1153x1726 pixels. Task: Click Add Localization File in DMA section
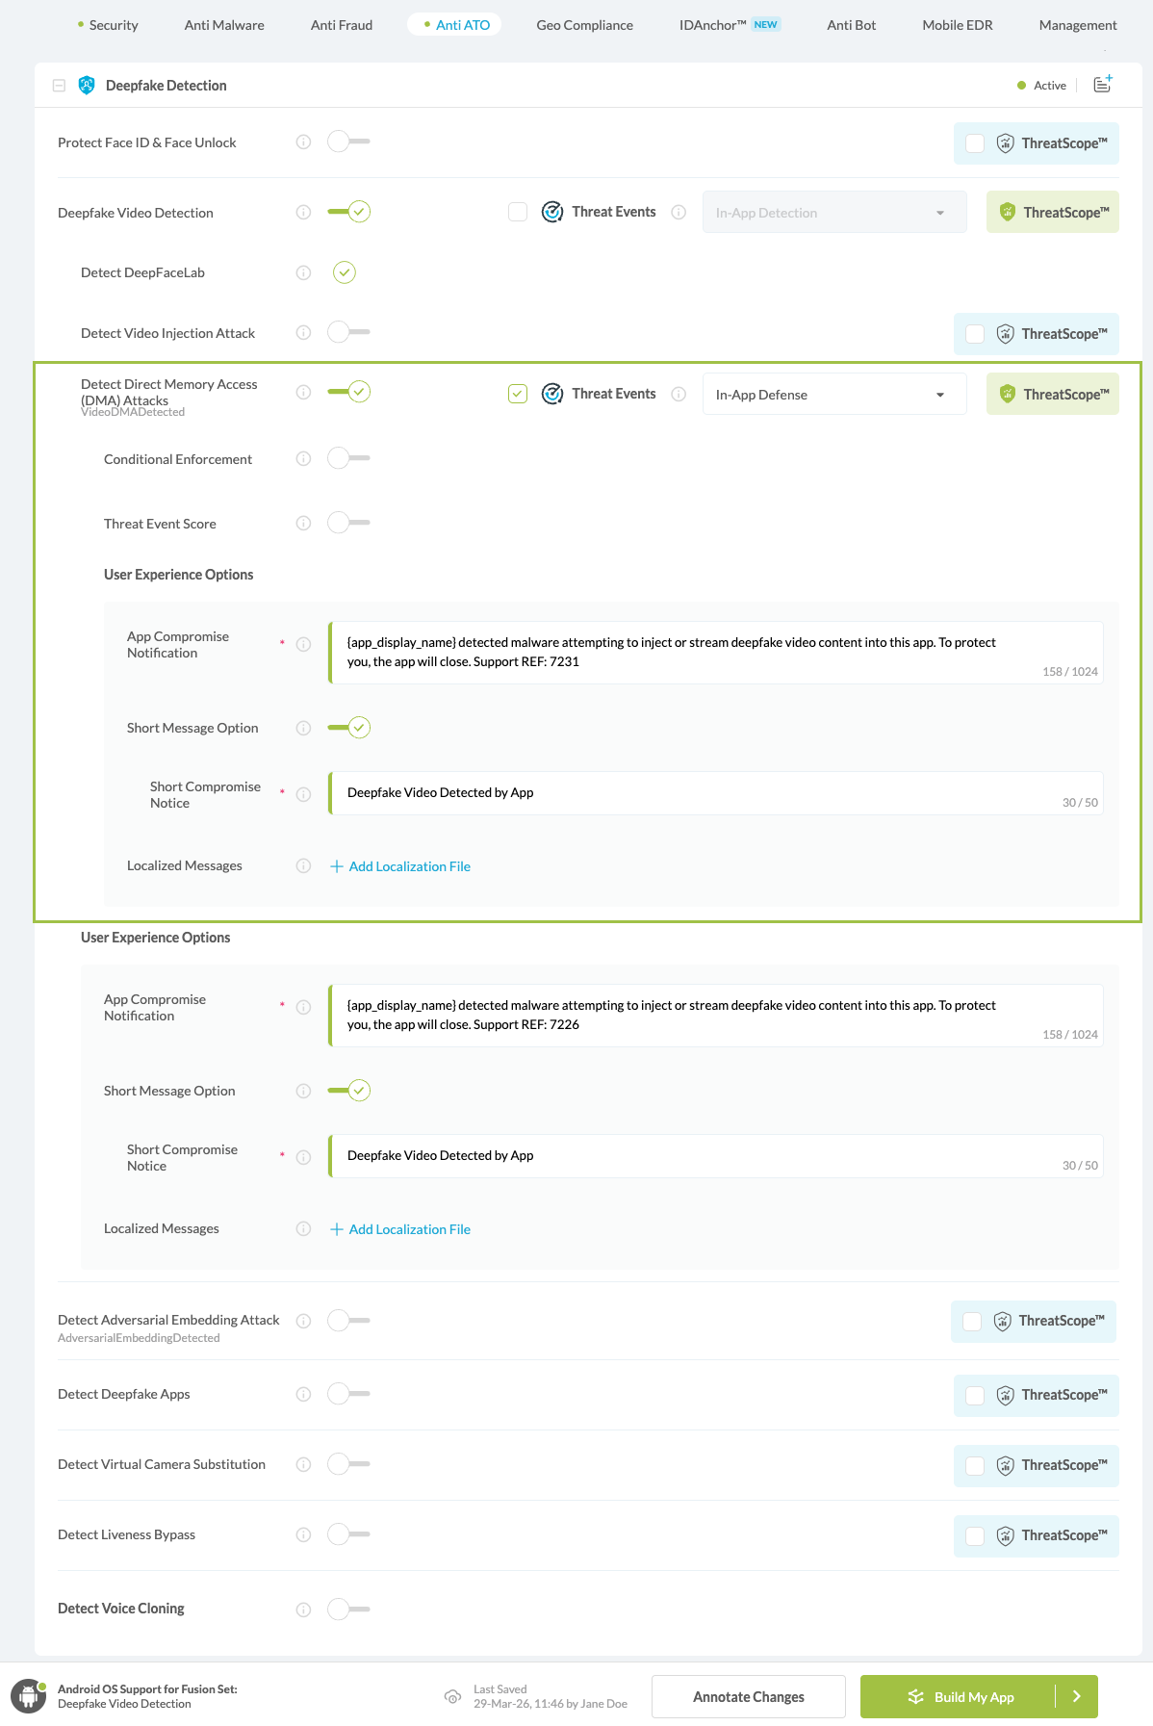[x=400, y=866]
